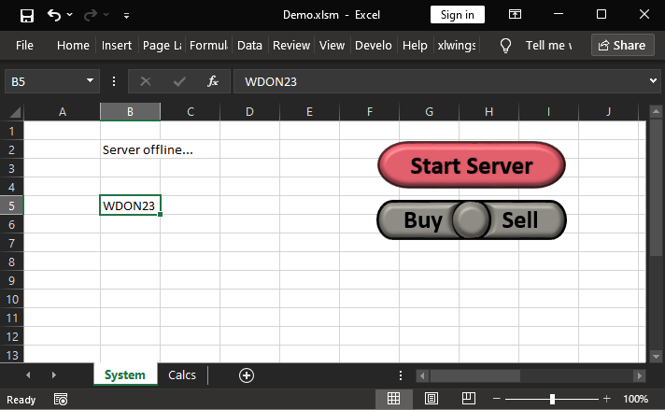
Task: Click the Select All corner triangle
Action: (15, 112)
